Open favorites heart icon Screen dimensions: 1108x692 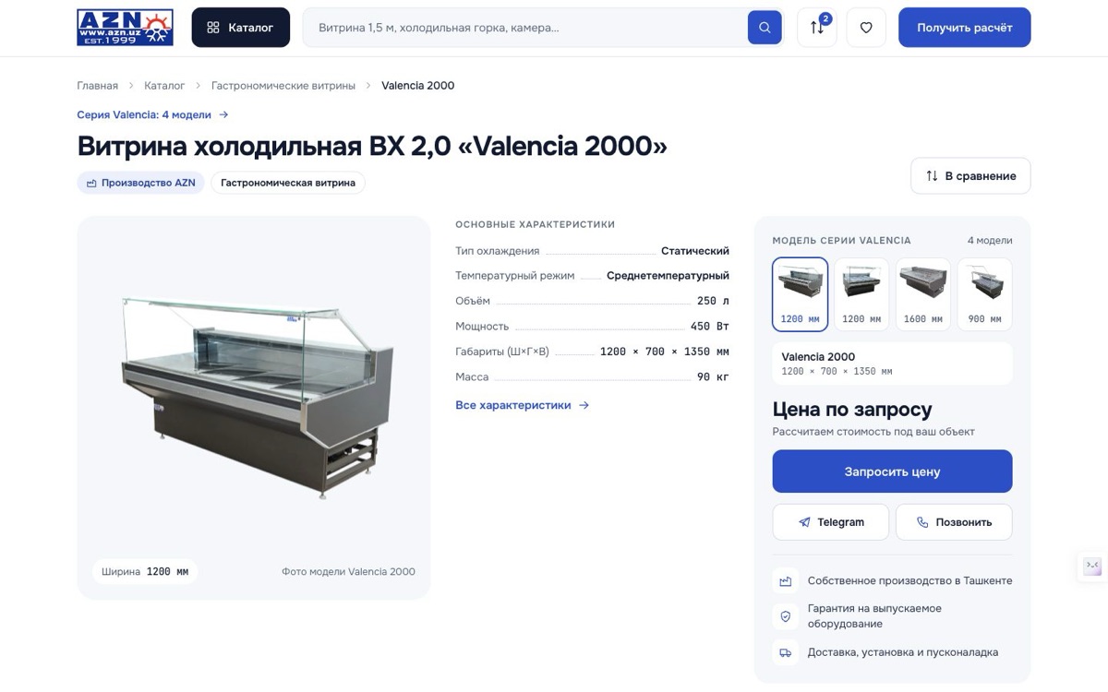(866, 28)
